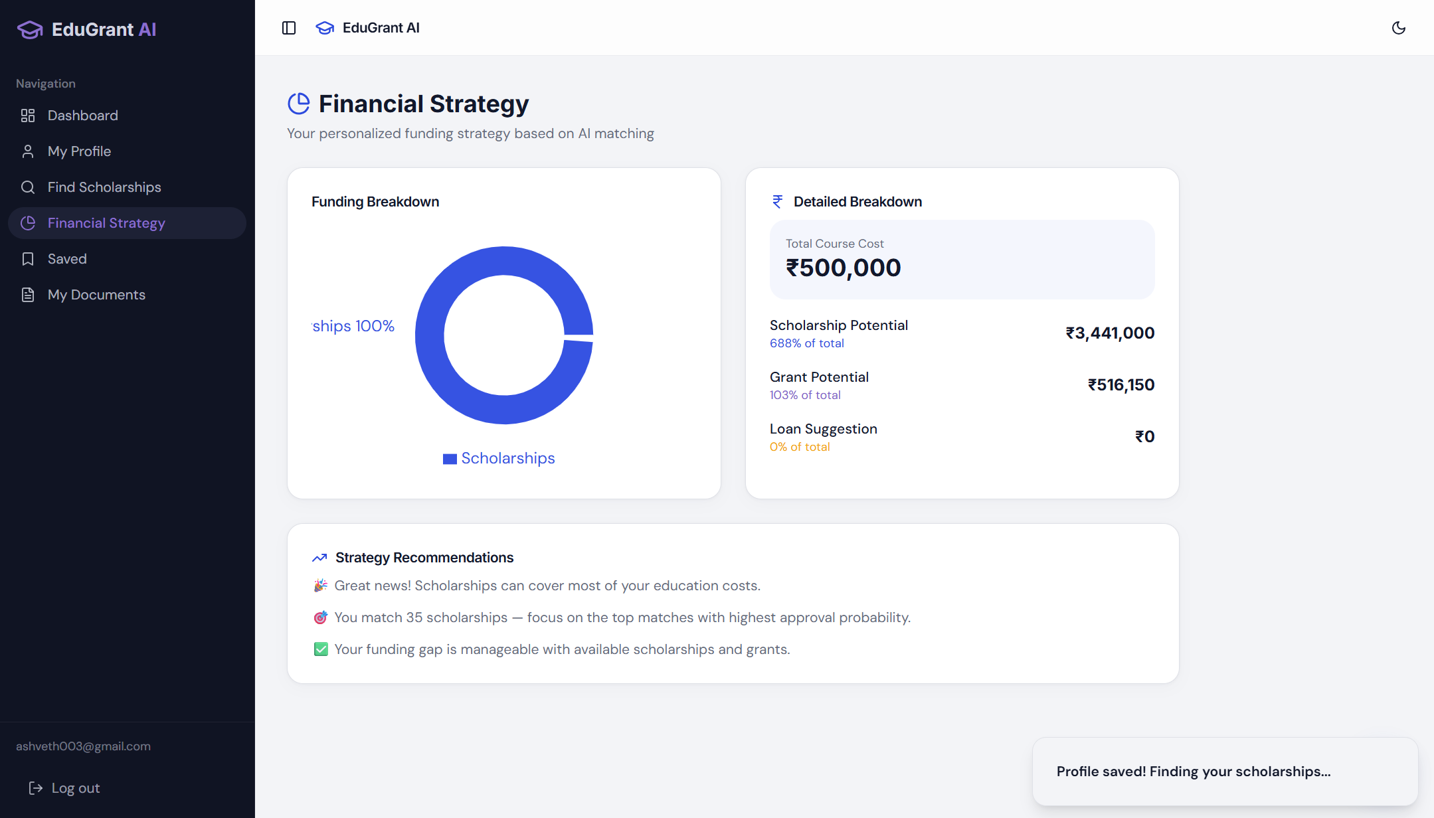Click the EduGrant AI header title link
1434x818 pixels.
(x=381, y=28)
